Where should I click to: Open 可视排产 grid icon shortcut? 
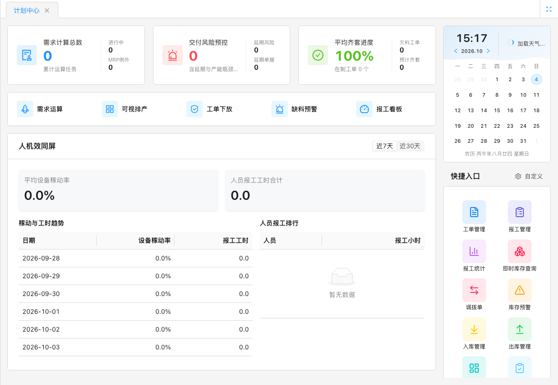110,109
